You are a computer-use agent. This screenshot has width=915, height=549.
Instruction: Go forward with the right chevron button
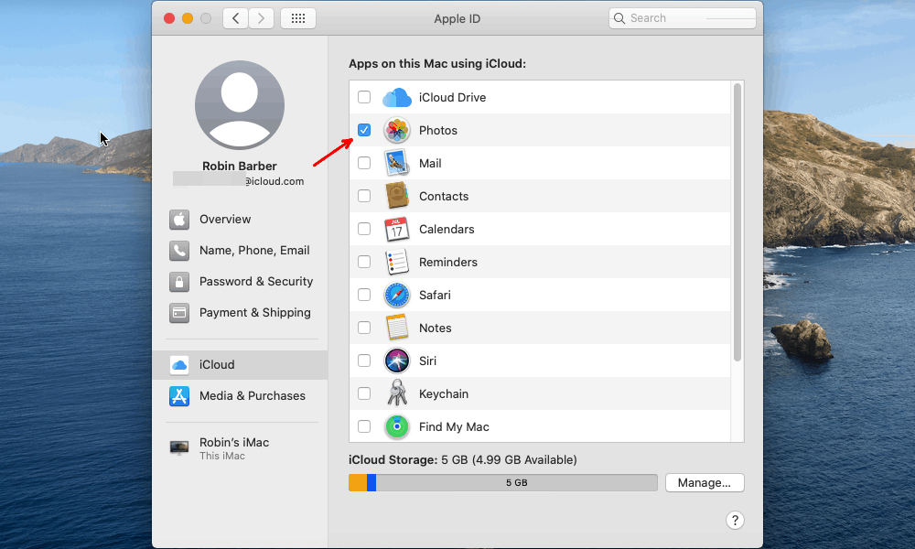[x=262, y=18]
